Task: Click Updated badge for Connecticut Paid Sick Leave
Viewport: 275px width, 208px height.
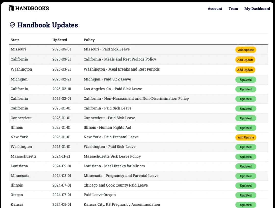Action: (x=246, y=118)
